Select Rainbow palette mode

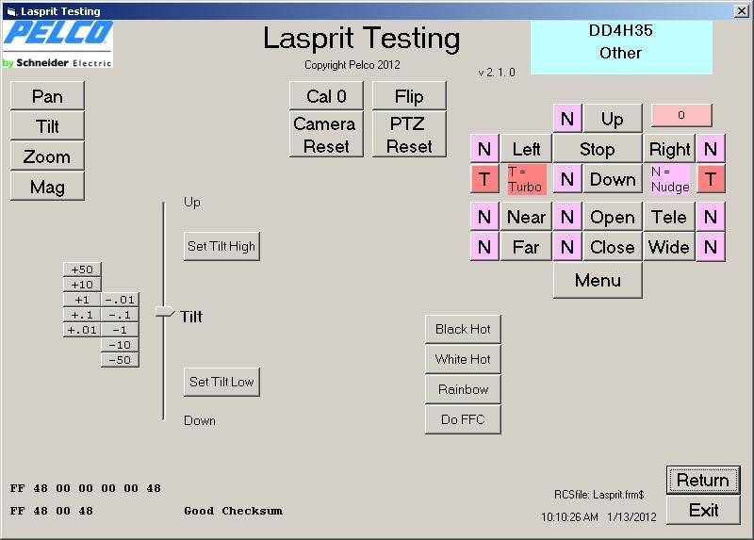(463, 389)
